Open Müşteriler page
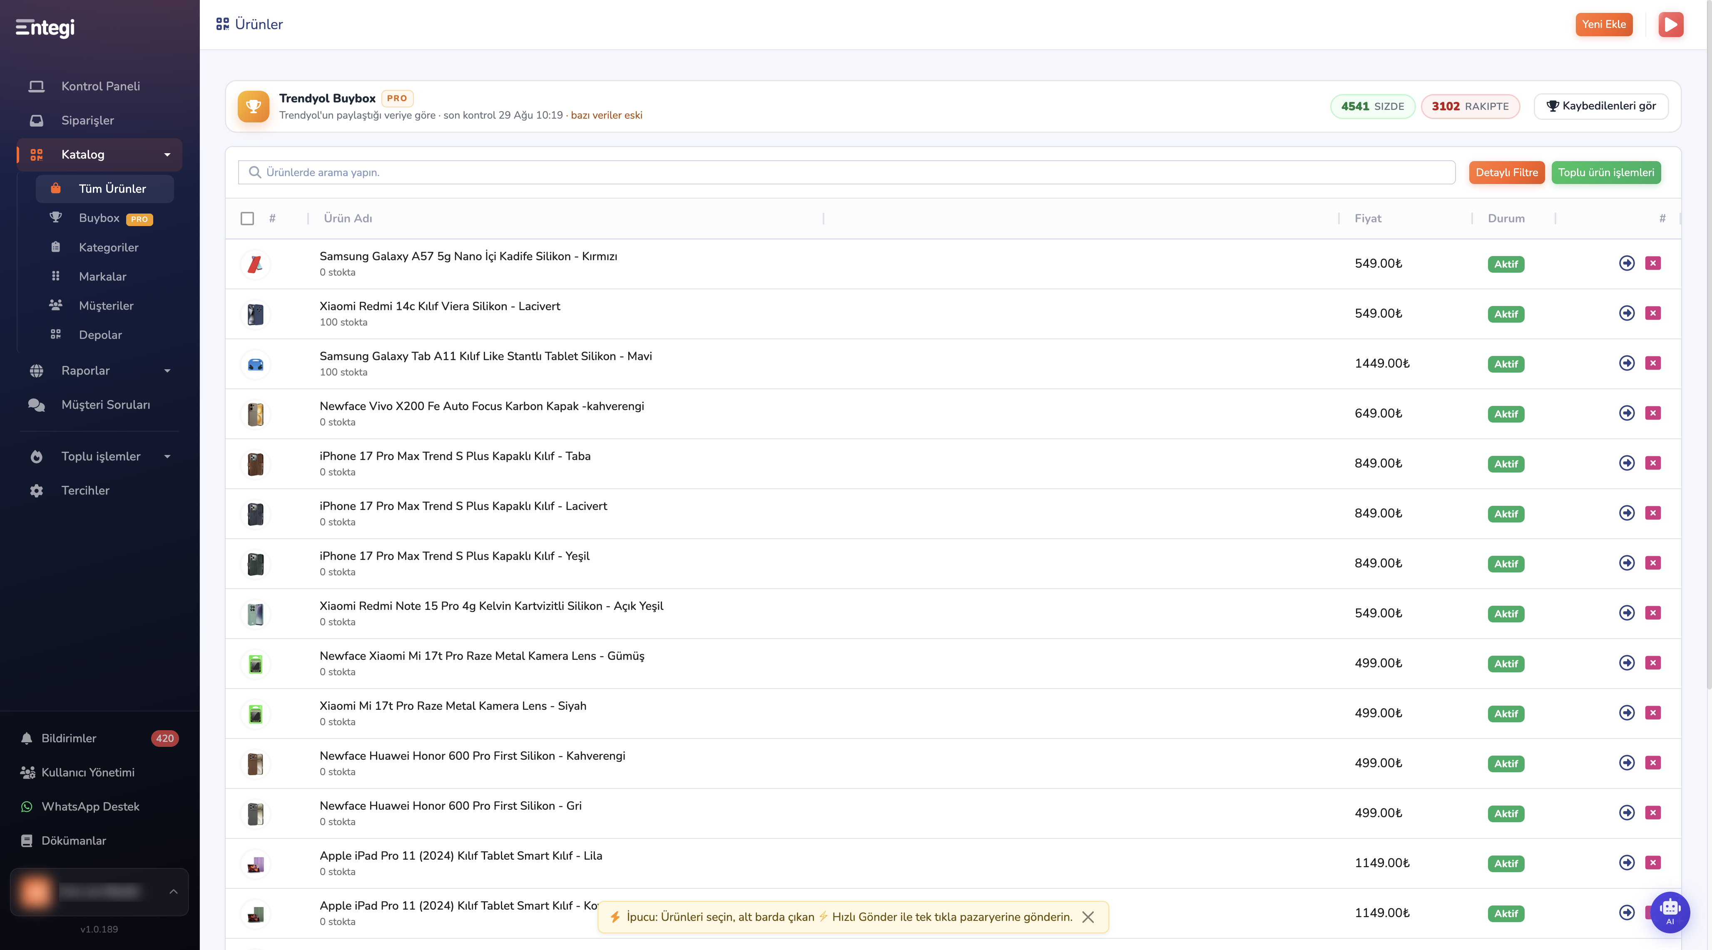 tap(105, 306)
